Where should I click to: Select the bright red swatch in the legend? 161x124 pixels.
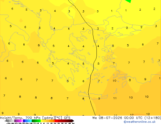55,121
